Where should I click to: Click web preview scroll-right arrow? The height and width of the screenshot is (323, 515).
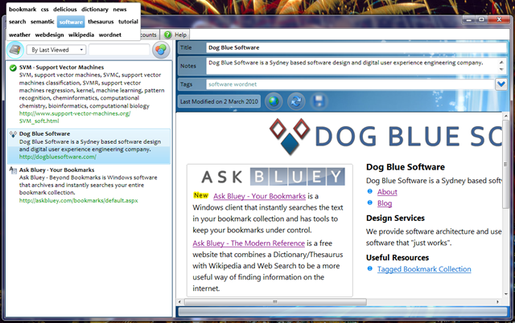498,301
